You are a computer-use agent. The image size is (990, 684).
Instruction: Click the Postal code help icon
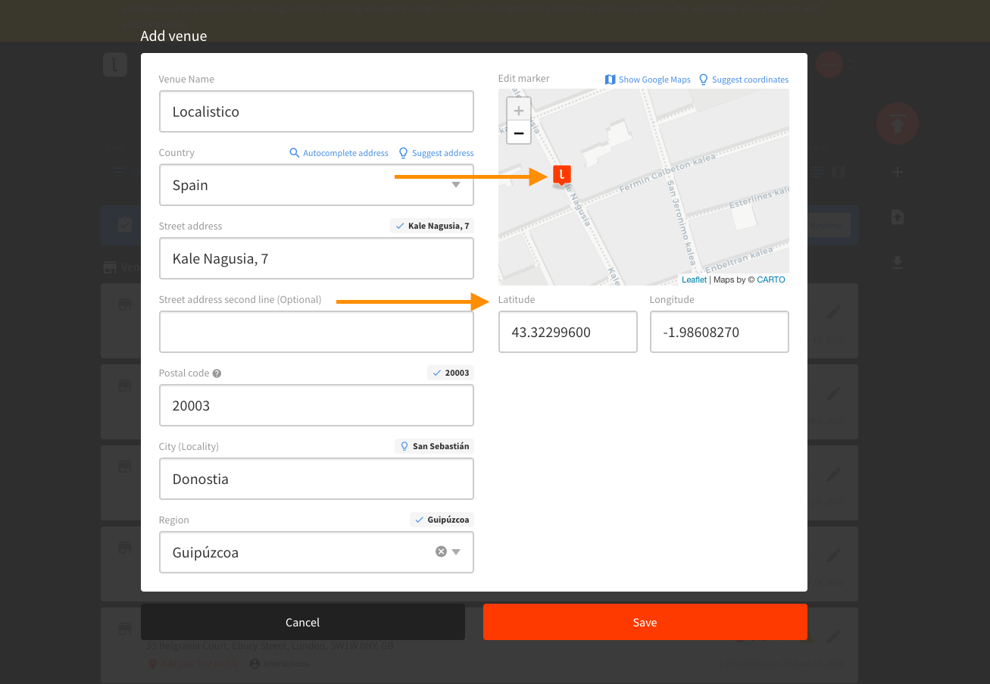(x=217, y=373)
